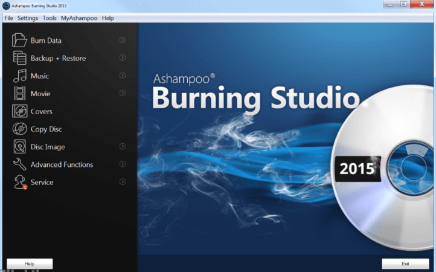The image size is (436, 272).
Task: Select the Backup + Restore label
Action: 59,58
